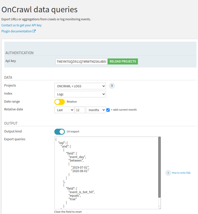Click the OUTPUT section heading
Viewport: 198px width, 214px height.
(11, 123)
